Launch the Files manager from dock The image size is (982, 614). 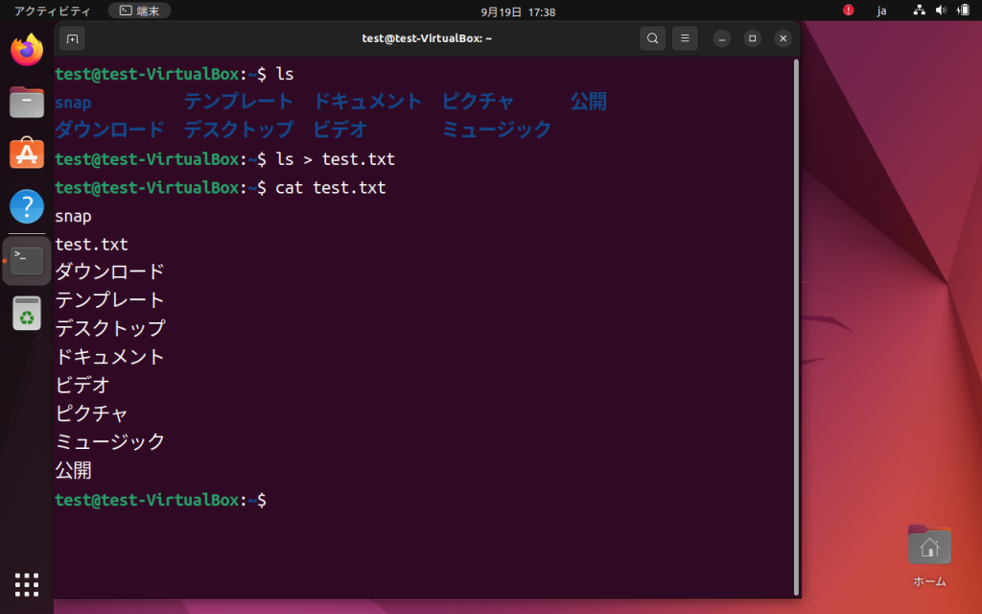pyautogui.click(x=27, y=102)
